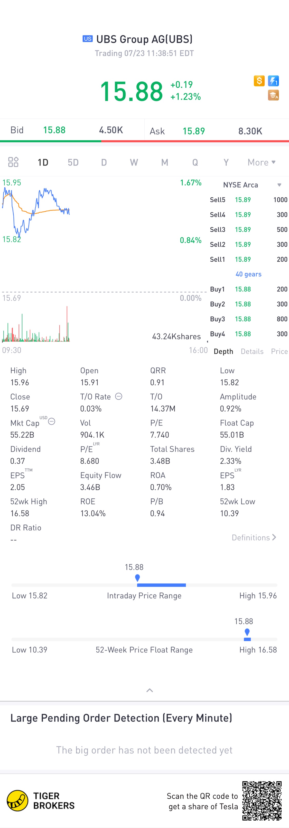Screen dimensions: 289x828
Task: Tap the 40 gears link
Action: (x=248, y=274)
